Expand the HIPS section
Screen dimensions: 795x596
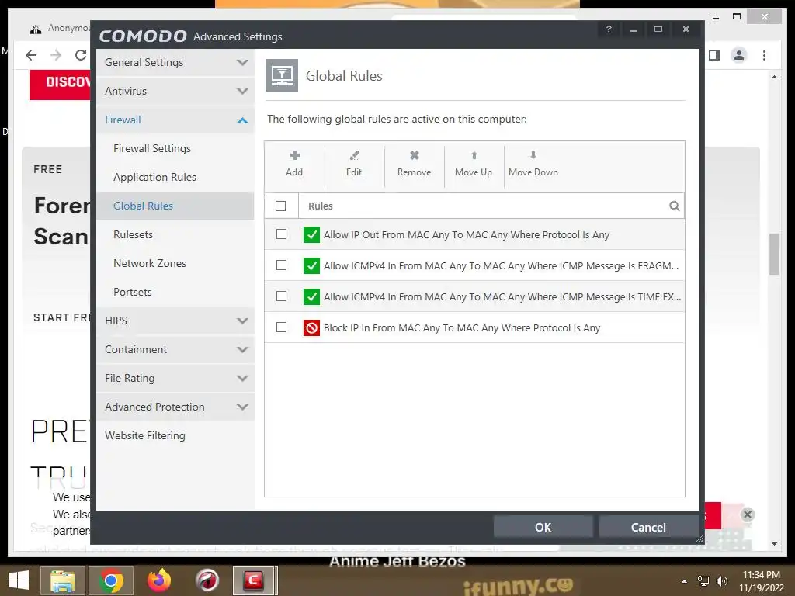tap(175, 321)
